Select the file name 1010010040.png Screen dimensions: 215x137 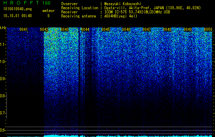(x=17, y=9)
